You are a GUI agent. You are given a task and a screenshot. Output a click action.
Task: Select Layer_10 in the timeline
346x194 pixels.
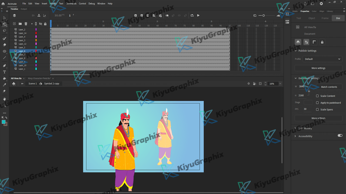coord(22,65)
